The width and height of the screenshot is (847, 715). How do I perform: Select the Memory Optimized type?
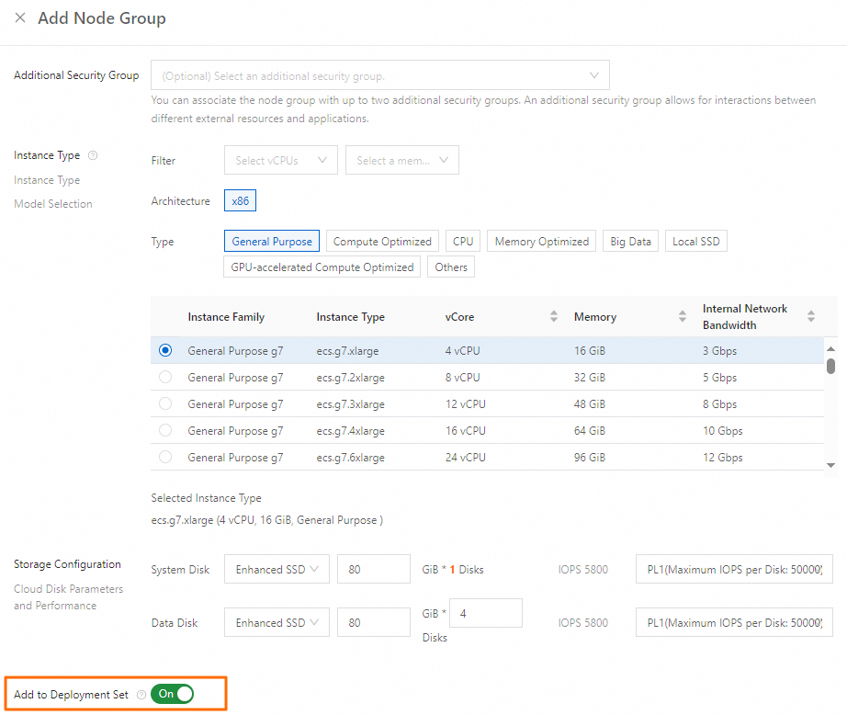542,241
